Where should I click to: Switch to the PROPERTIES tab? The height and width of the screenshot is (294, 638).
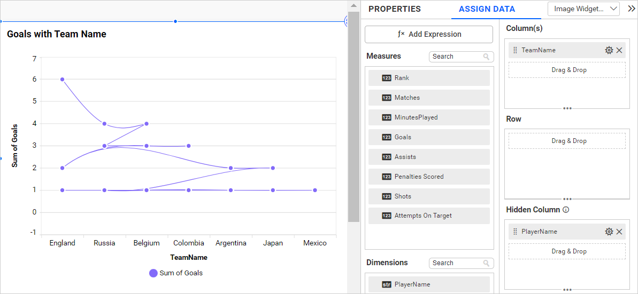(x=395, y=9)
